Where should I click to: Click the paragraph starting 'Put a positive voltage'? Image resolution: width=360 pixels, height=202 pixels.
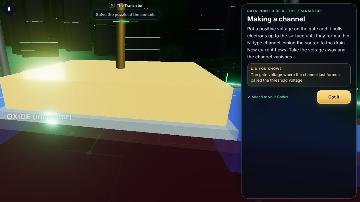click(x=298, y=43)
